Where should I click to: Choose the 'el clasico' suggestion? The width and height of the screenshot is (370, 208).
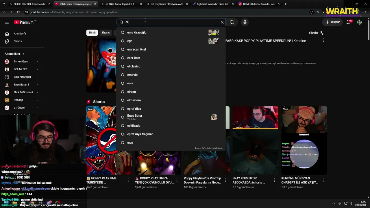pos(171,66)
